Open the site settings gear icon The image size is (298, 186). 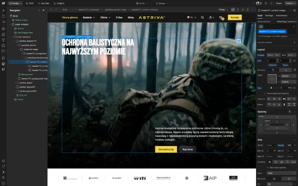pos(3,161)
